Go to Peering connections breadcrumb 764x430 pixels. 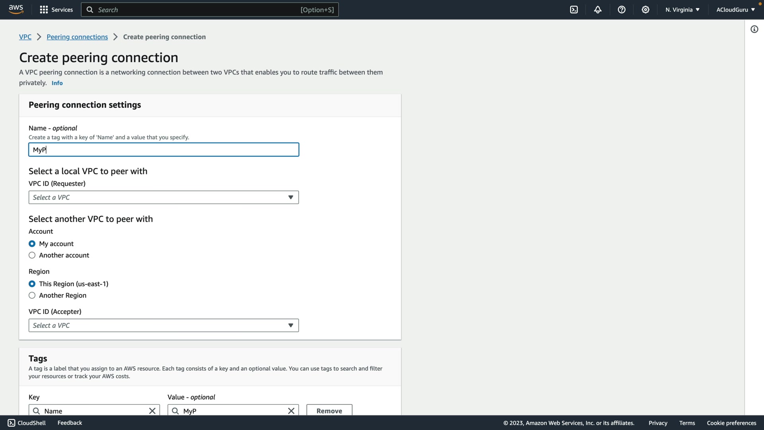coord(77,37)
